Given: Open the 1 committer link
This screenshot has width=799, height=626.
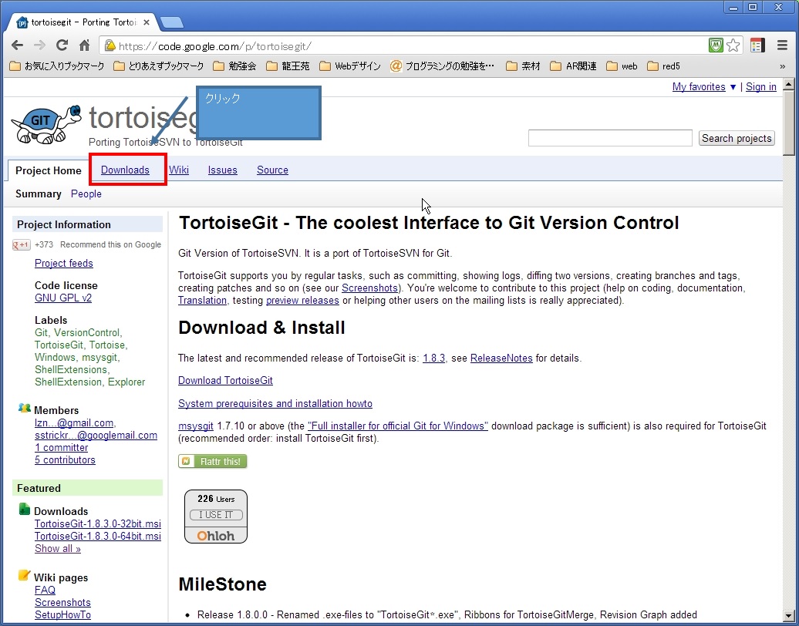Looking at the screenshot, I should pos(61,448).
